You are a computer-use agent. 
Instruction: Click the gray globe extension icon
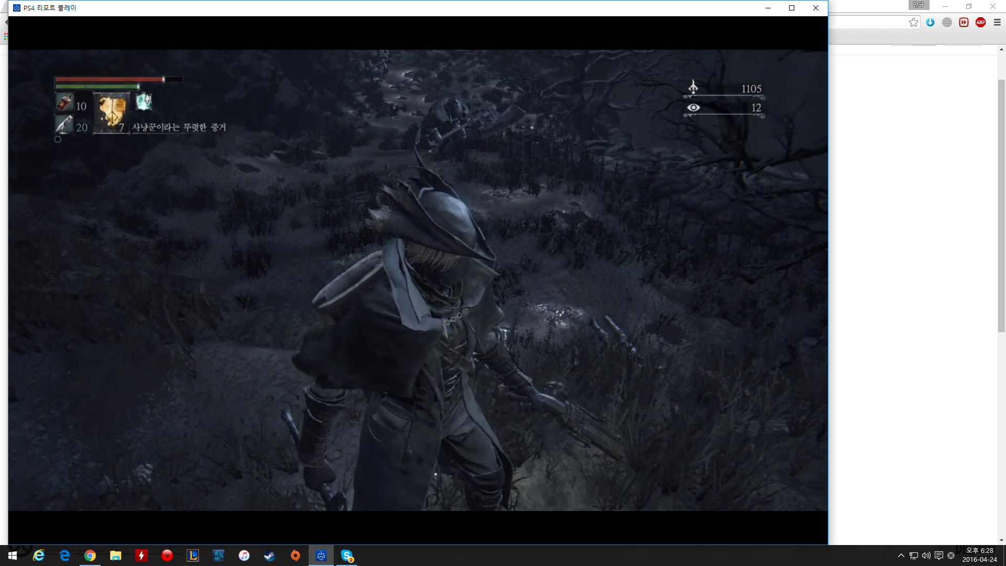(x=947, y=23)
